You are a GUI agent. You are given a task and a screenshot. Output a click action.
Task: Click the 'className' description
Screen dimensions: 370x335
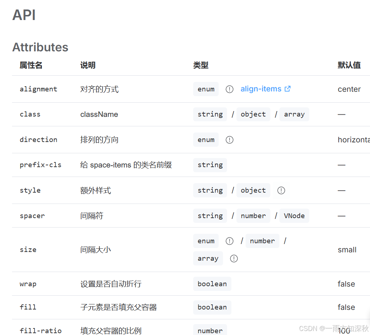pos(99,114)
